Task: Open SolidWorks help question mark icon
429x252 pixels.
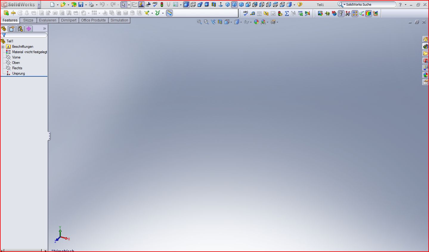Action: pos(300,4)
